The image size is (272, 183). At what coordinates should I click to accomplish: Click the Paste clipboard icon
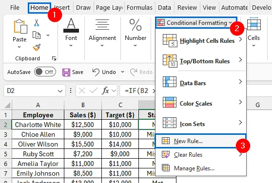(x=20, y=26)
